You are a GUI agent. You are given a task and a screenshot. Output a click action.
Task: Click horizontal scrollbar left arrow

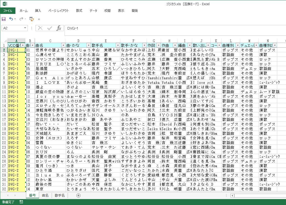[233, 196]
